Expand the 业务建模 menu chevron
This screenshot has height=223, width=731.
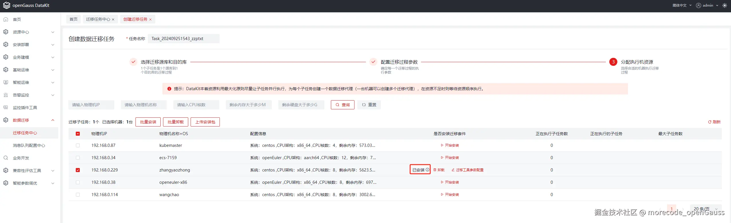click(53, 57)
